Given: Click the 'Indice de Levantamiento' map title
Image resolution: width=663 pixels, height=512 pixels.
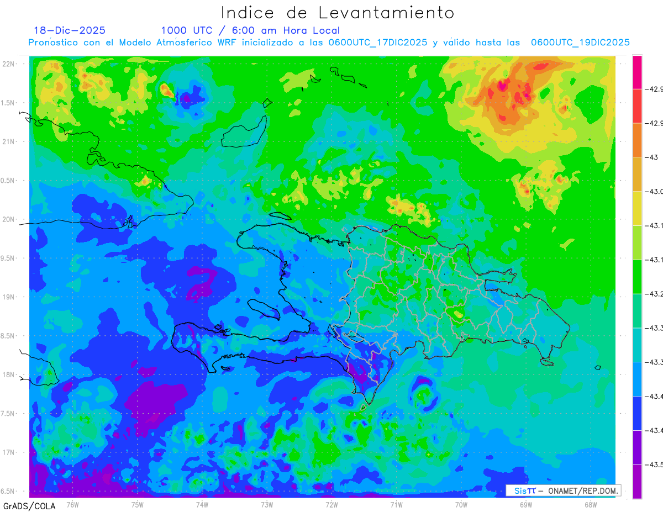Looking at the screenshot, I should click(x=338, y=13).
